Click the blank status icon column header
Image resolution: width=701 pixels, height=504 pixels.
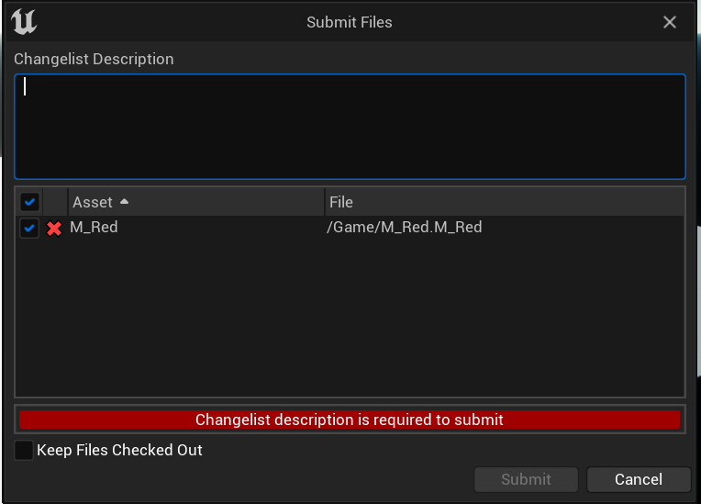point(55,202)
